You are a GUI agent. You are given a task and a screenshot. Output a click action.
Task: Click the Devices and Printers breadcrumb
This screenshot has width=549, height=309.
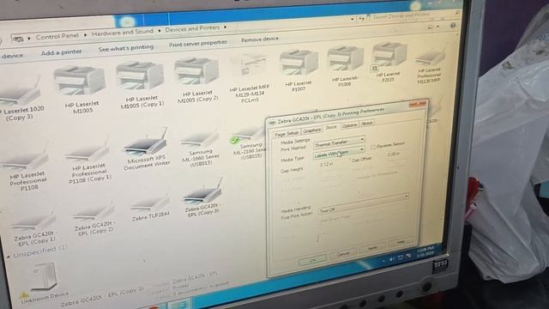pos(192,28)
